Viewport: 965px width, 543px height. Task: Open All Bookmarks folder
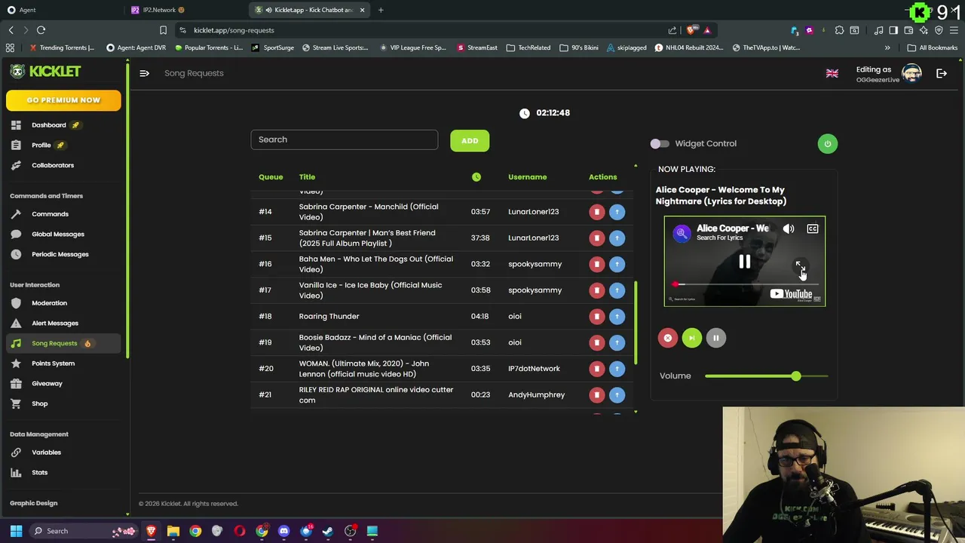933,48
